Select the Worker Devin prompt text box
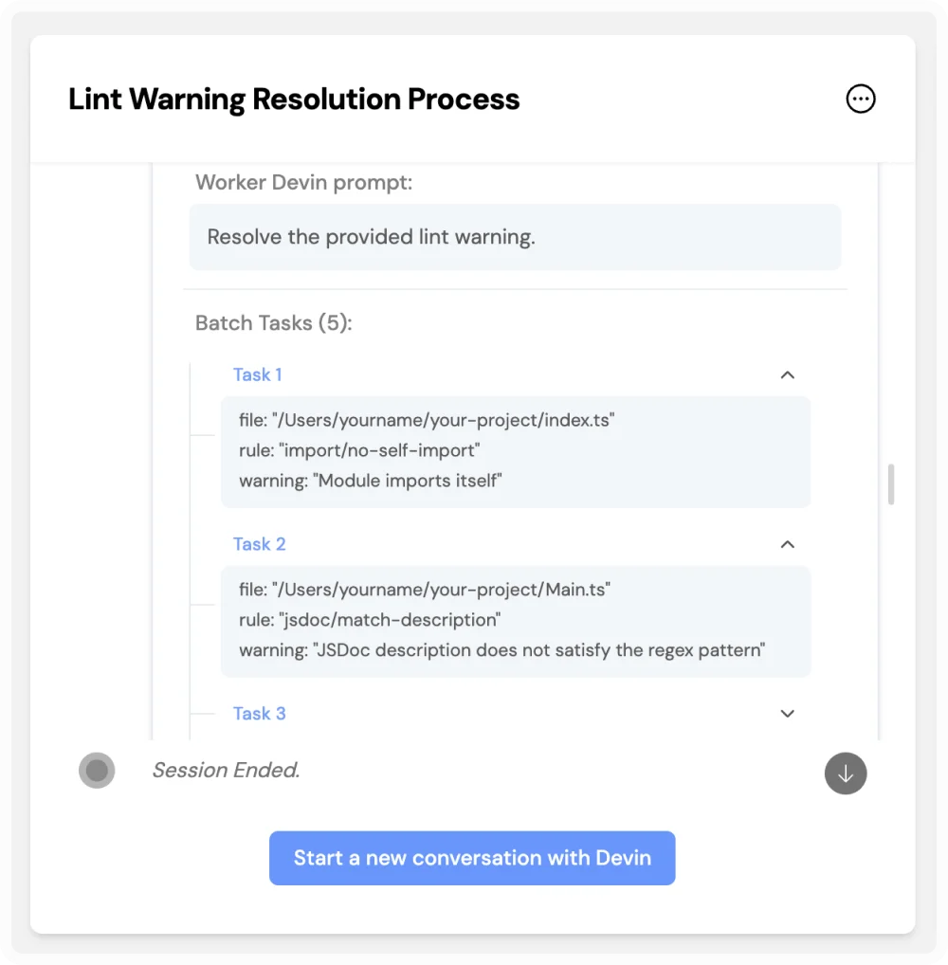Viewport: 948px width, 965px height. [515, 237]
